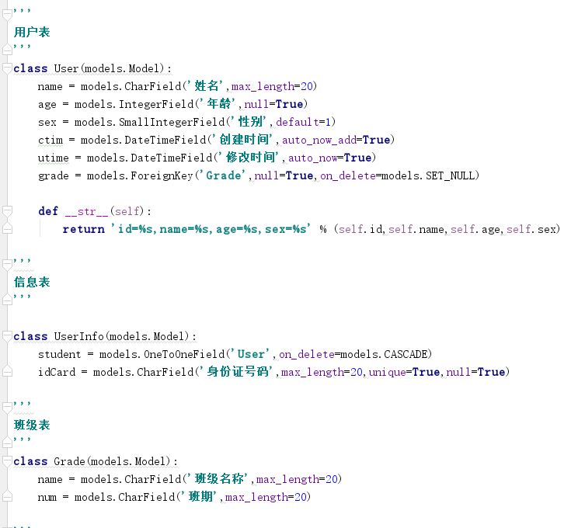Click the '年龄' string literal
The image size is (578, 528).
pyautogui.click(x=218, y=103)
